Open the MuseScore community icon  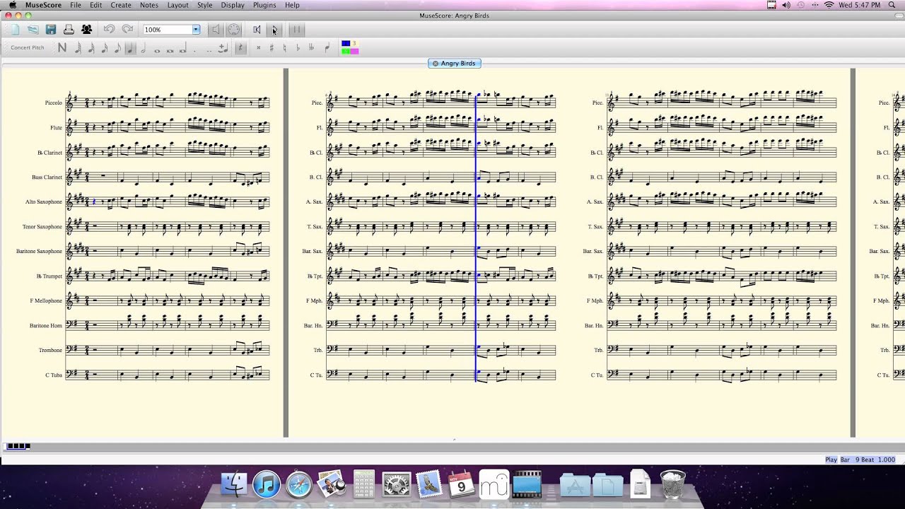[86, 30]
